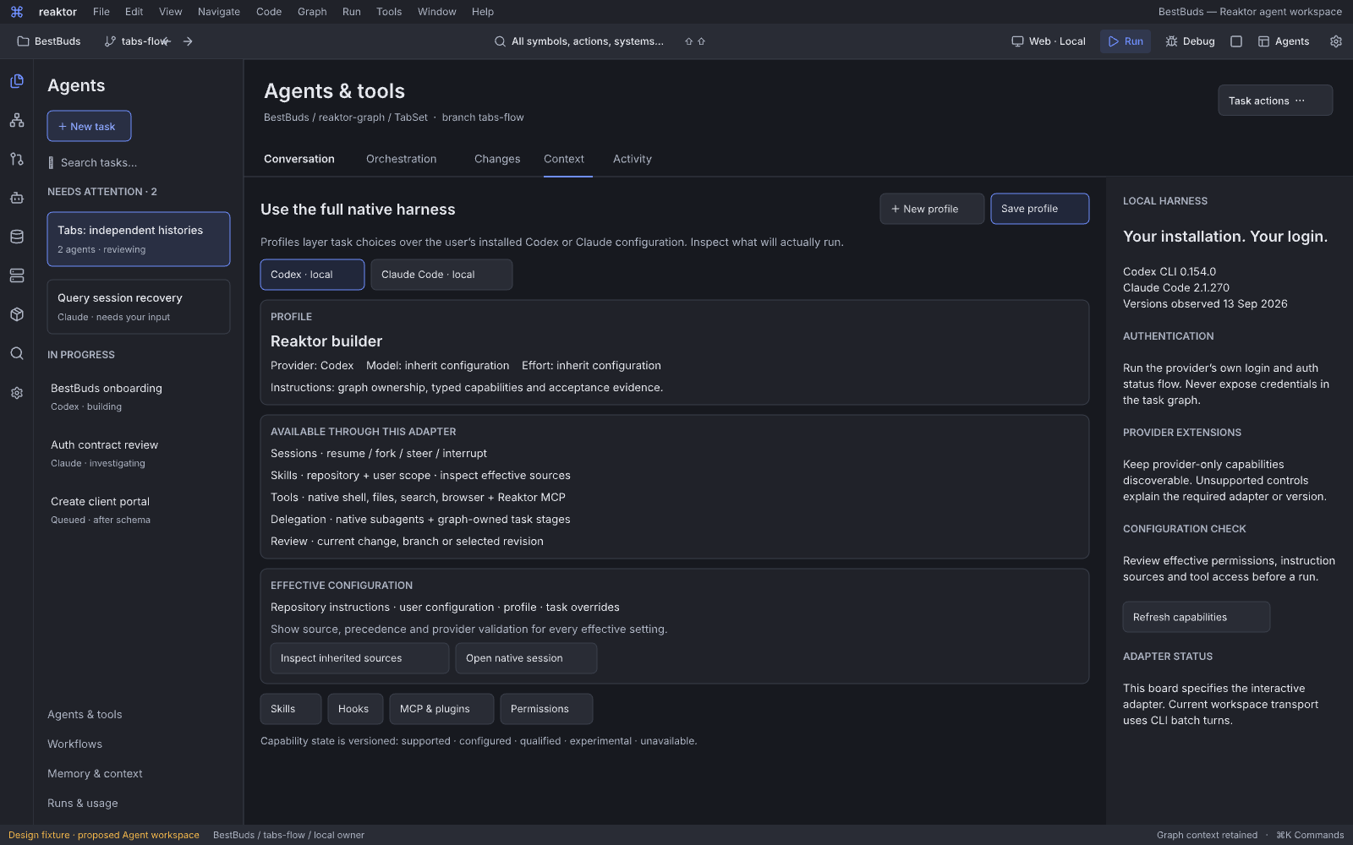Click the Save profile button
The height and width of the screenshot is (845, 1353).
[x=1040, y=209]
